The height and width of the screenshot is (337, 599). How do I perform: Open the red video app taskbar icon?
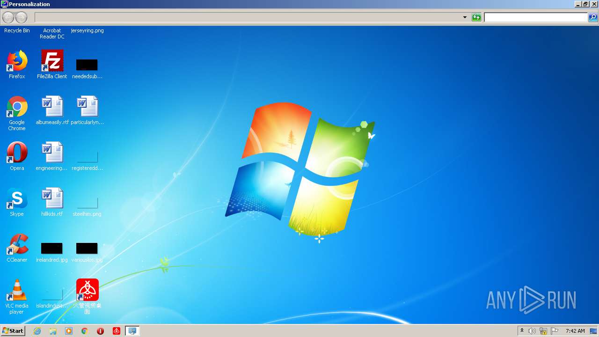pos(117,331)
